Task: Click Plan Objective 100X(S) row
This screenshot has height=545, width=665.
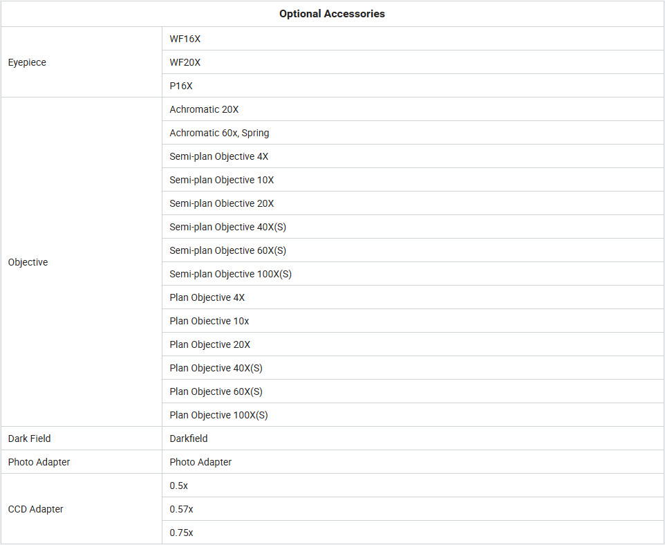Action: tap(413, 415)
